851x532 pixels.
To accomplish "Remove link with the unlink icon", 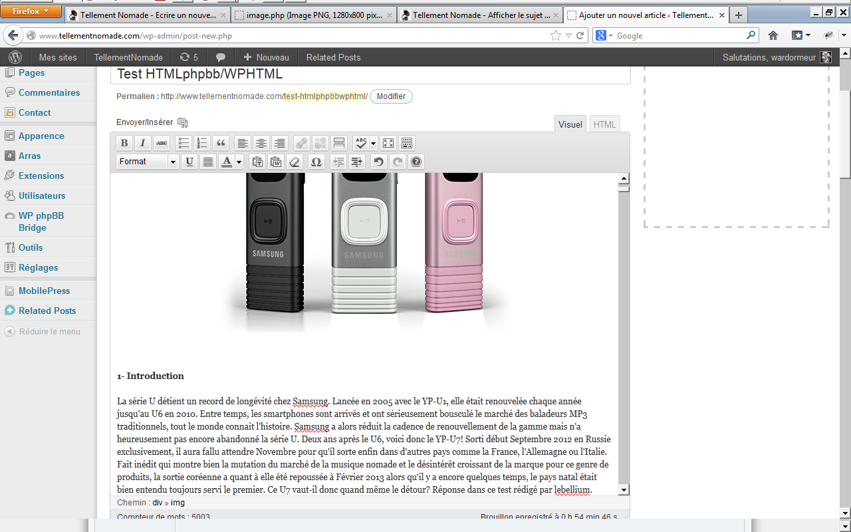I will click(320, 143).
